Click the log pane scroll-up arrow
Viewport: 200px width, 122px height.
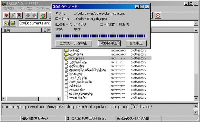point(196,106)
